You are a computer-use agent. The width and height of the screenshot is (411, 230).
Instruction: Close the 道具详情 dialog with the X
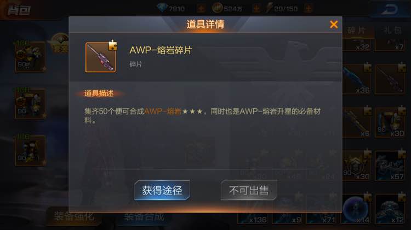coord(334,24)
